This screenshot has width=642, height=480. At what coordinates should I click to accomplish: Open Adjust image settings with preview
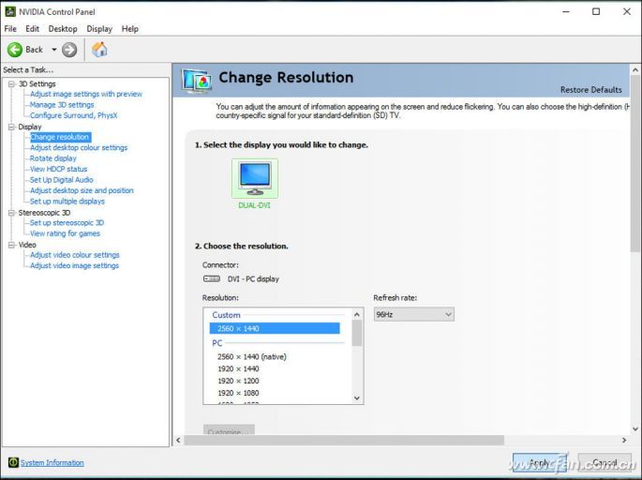pyautogui.click(x=86, y=94)
